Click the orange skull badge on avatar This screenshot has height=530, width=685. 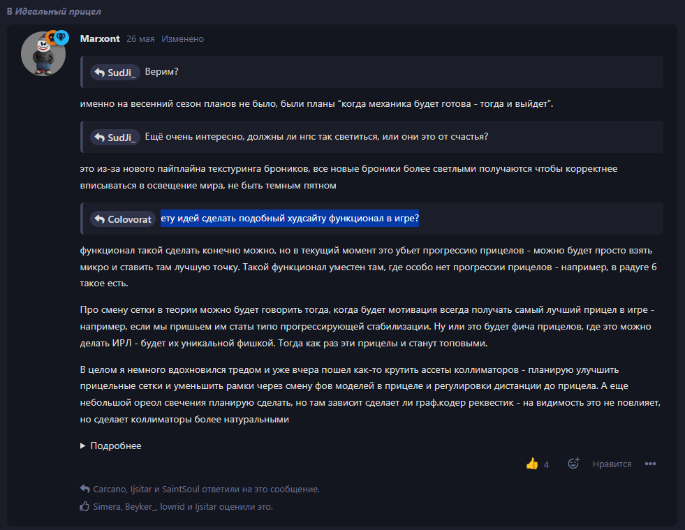[51, 37]
